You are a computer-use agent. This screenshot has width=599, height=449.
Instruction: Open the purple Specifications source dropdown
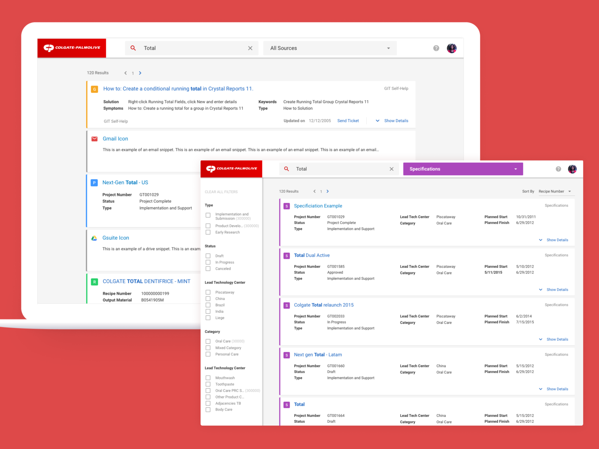point(463,169)
